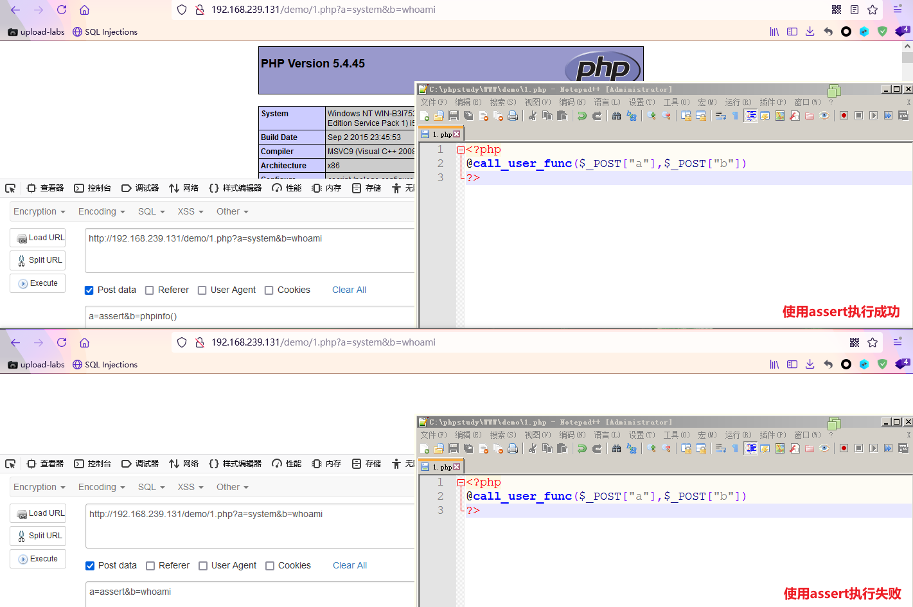The width and height of the screenshot is (913, 607).
Task: Open Encoding dropdown in upper HackBar
Action: (102, 211)
